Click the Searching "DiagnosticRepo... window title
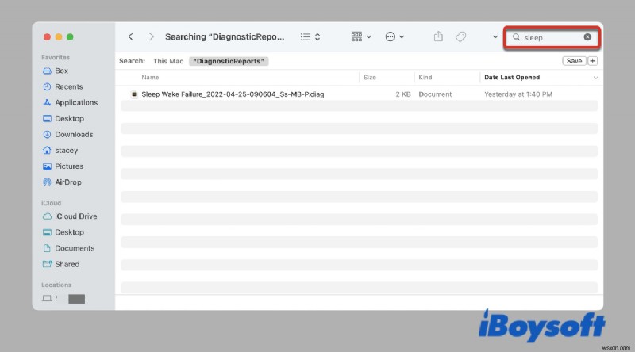 coord(225,36)
